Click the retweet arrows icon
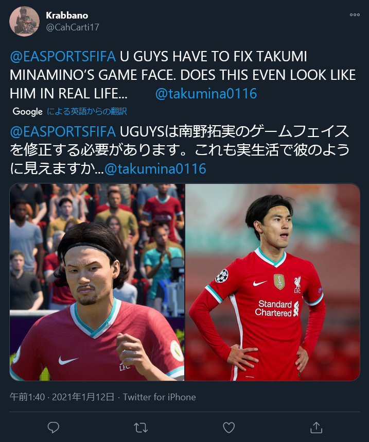Screen dimensions: 369x442 (x=141, y=428)
